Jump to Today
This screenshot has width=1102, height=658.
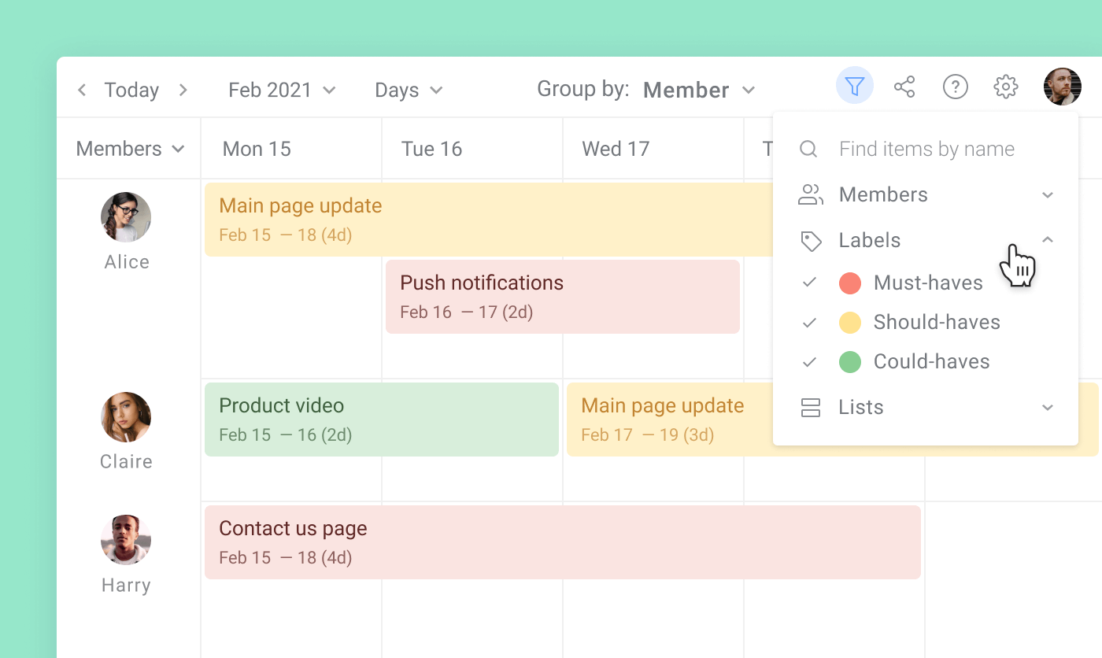[131, 91]
